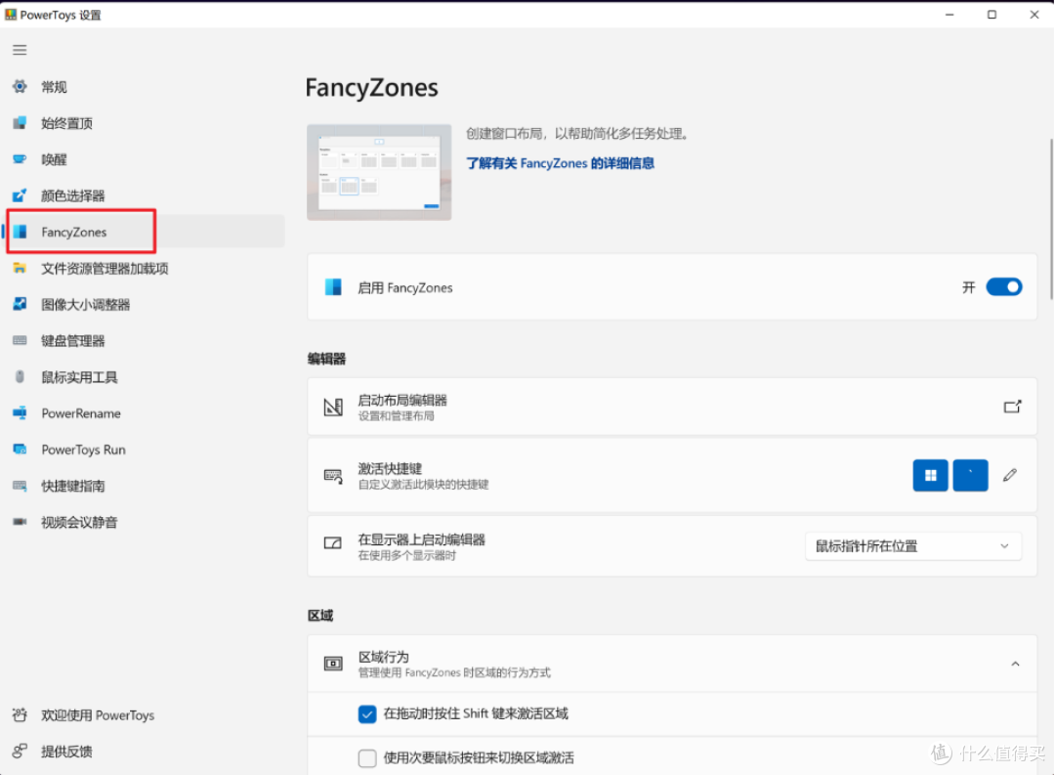Viewport: 1055px width, 775px height.
Task: Open the 视频会议静音 settings
Action: (84, 522)
